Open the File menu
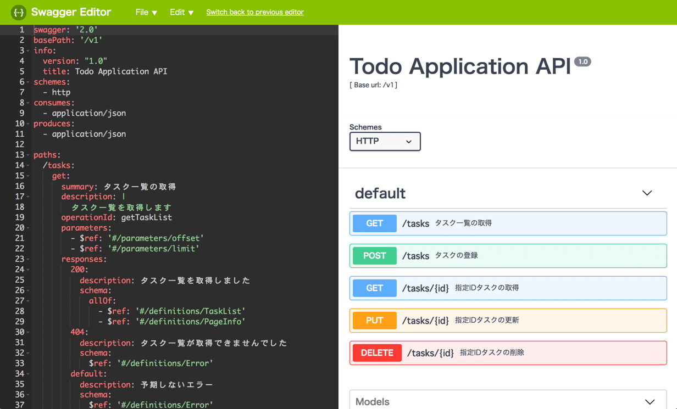 point(146,12)
